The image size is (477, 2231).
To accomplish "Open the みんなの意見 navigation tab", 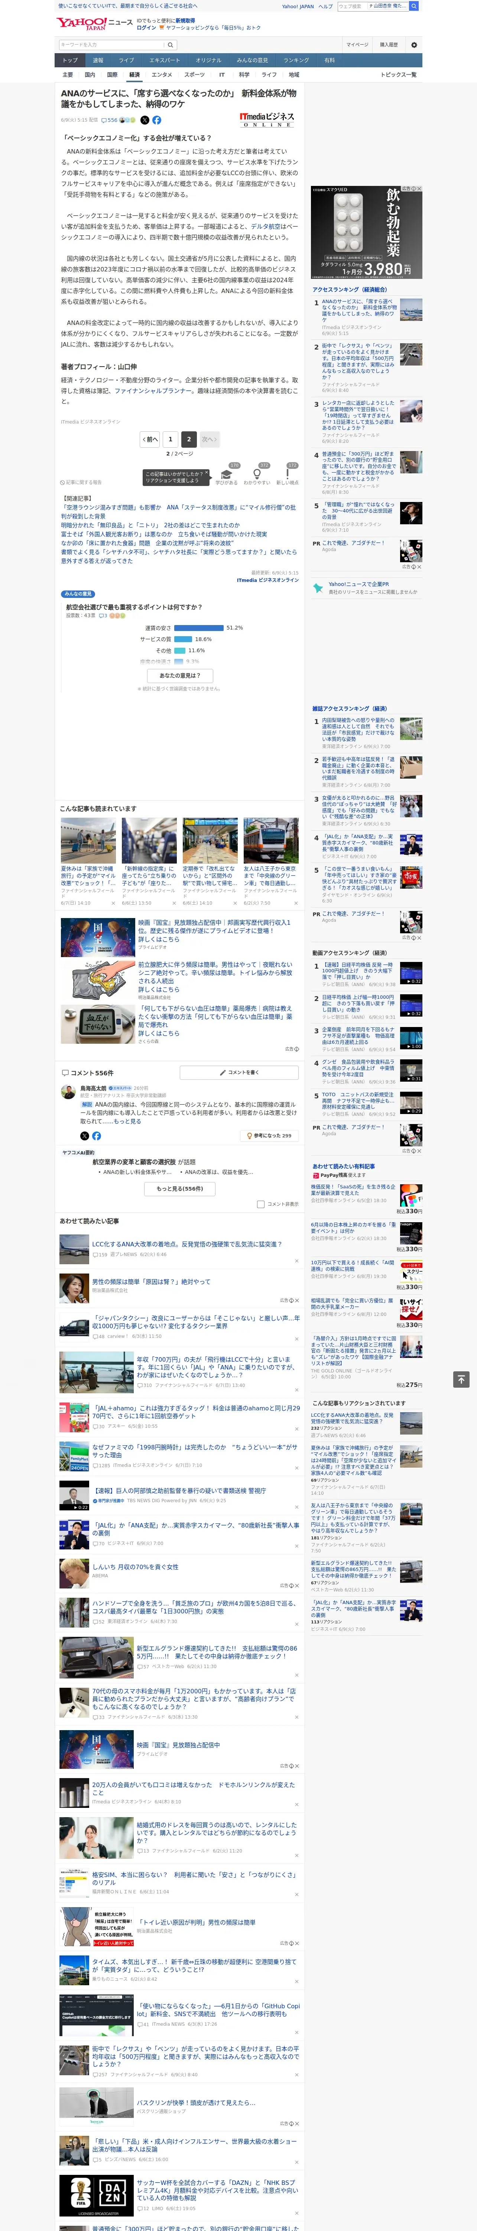I will coord(252,61).
